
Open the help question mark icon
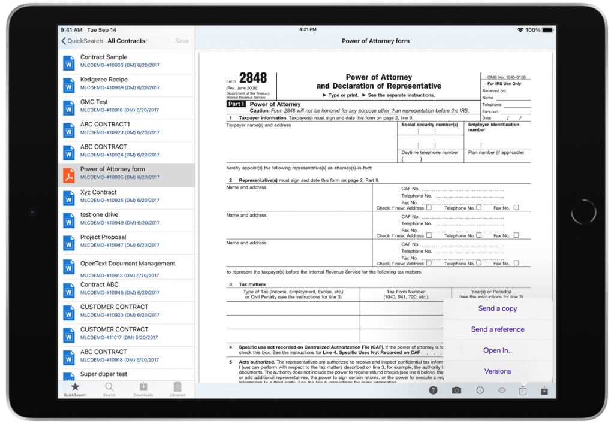click(433, 390)
